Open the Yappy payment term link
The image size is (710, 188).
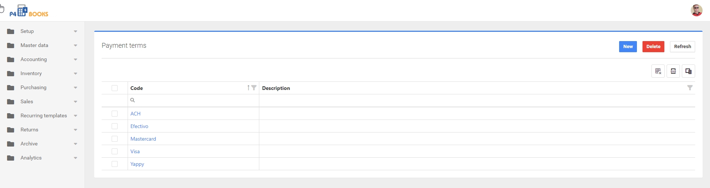point(137,164)
